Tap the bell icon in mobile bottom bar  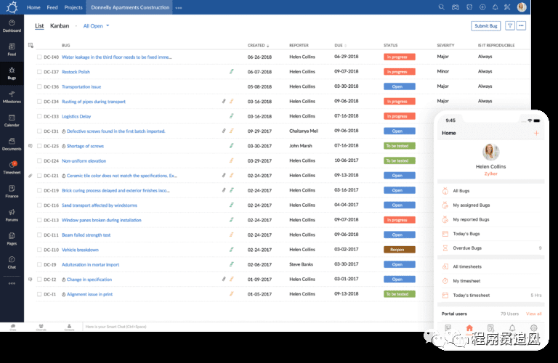[x=512, y=328]
